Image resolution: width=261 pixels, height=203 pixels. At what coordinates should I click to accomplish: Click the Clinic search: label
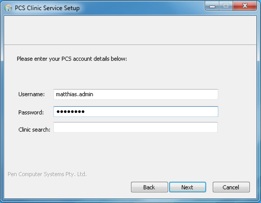(x=34, y=130)
